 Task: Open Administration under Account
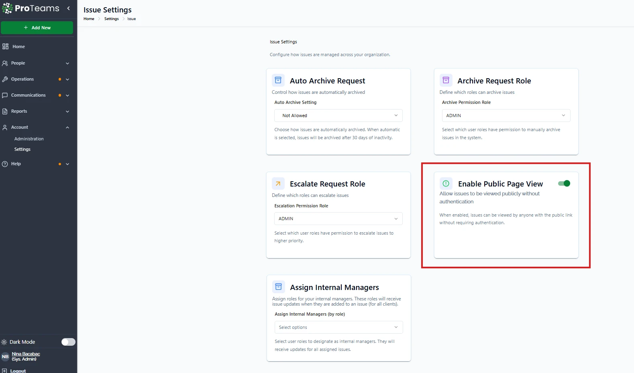[29, 139]
